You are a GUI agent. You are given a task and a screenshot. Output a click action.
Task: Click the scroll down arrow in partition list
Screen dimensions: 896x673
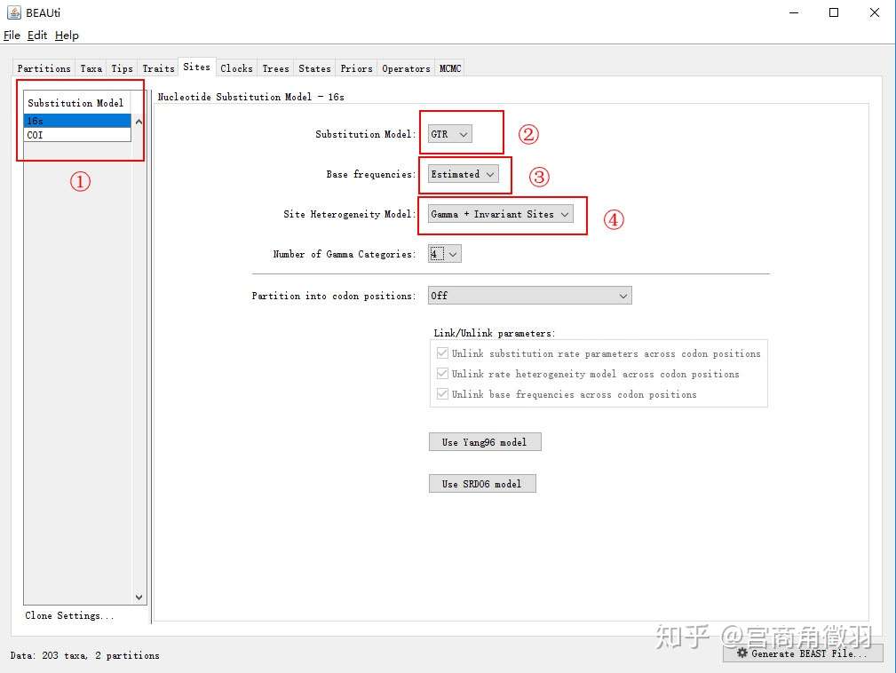[x=139, y=597]
